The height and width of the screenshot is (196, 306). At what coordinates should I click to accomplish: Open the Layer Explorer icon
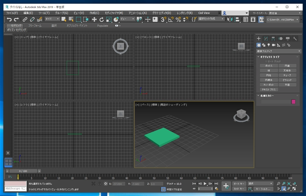coord(253,19)
